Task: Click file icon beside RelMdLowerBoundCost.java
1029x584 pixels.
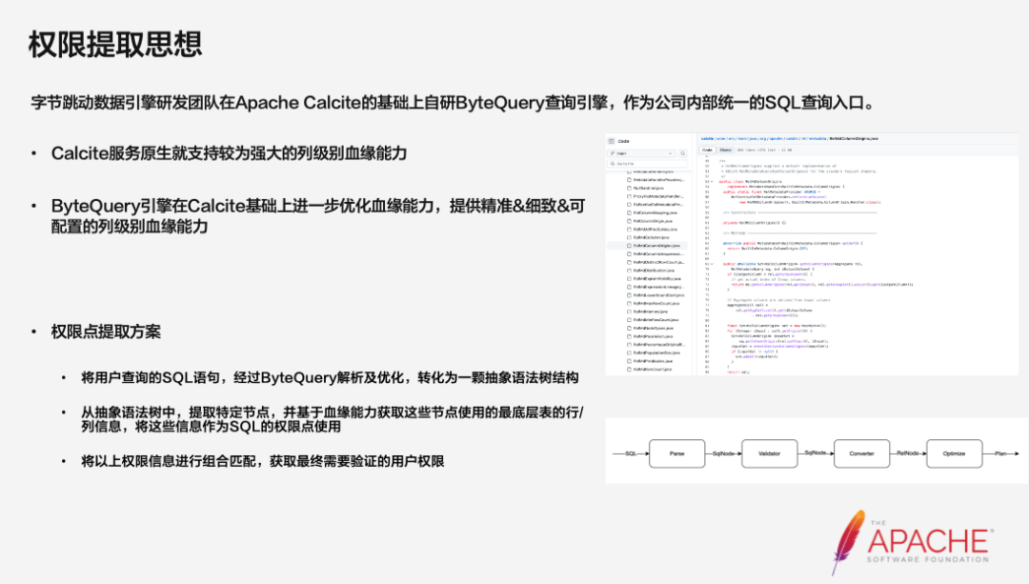Action: point(630,295)
